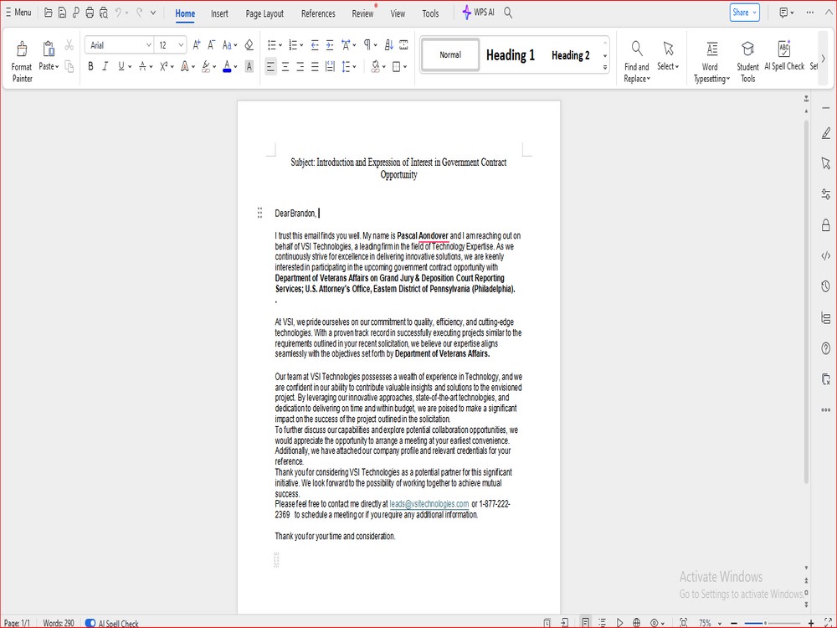Click the search magnifier in menu bar
This screenshot has height=628, width=837.
coord(508,13)
